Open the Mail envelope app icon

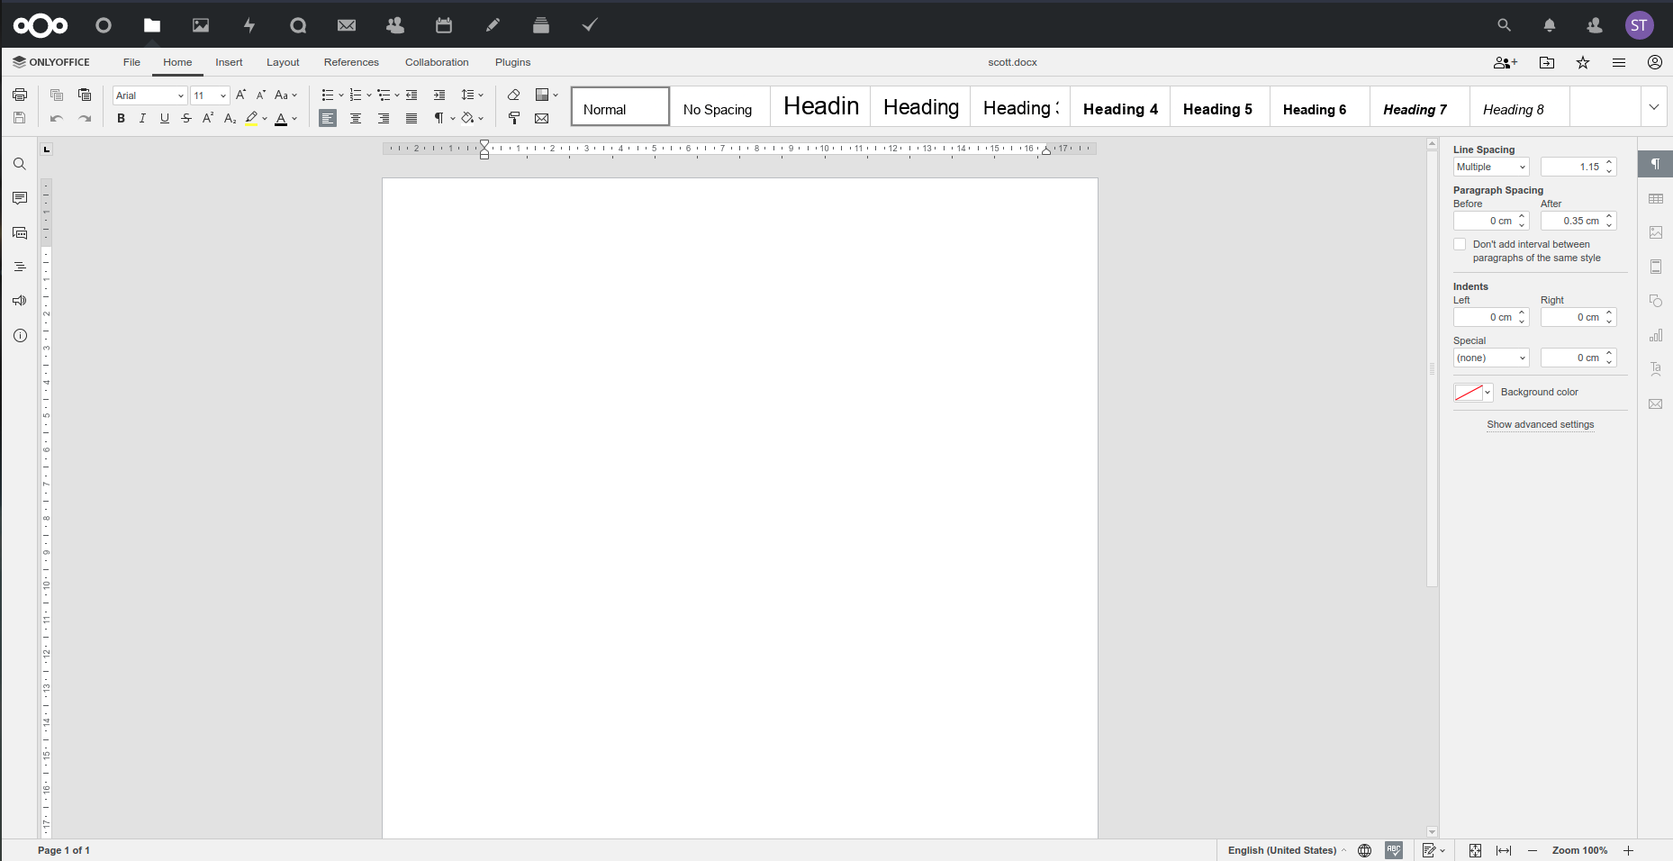[x=347, y=25]
